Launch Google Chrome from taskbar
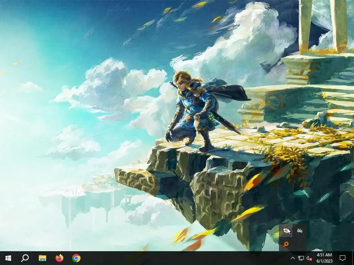The height and width of the screenshot is (265, 354). [76, 258]
